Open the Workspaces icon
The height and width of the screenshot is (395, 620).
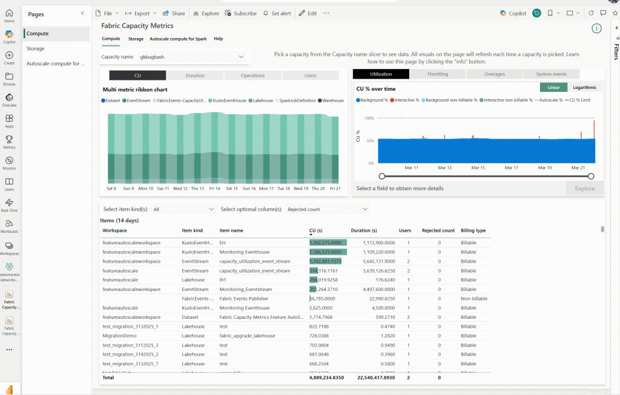9,248
